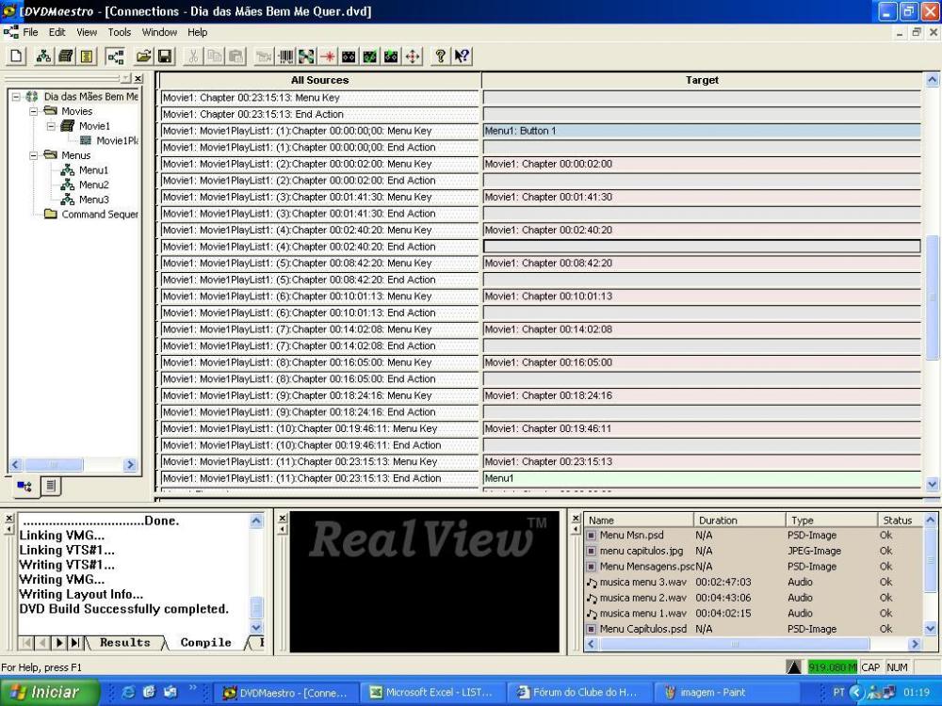This screenshot has height=706, width=942.
Task: Click the question mark Help icon
Action: point(441,56)
